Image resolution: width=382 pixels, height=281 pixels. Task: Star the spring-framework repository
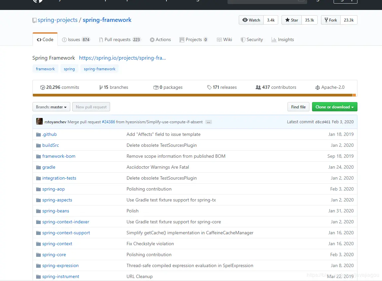point(291,20)
